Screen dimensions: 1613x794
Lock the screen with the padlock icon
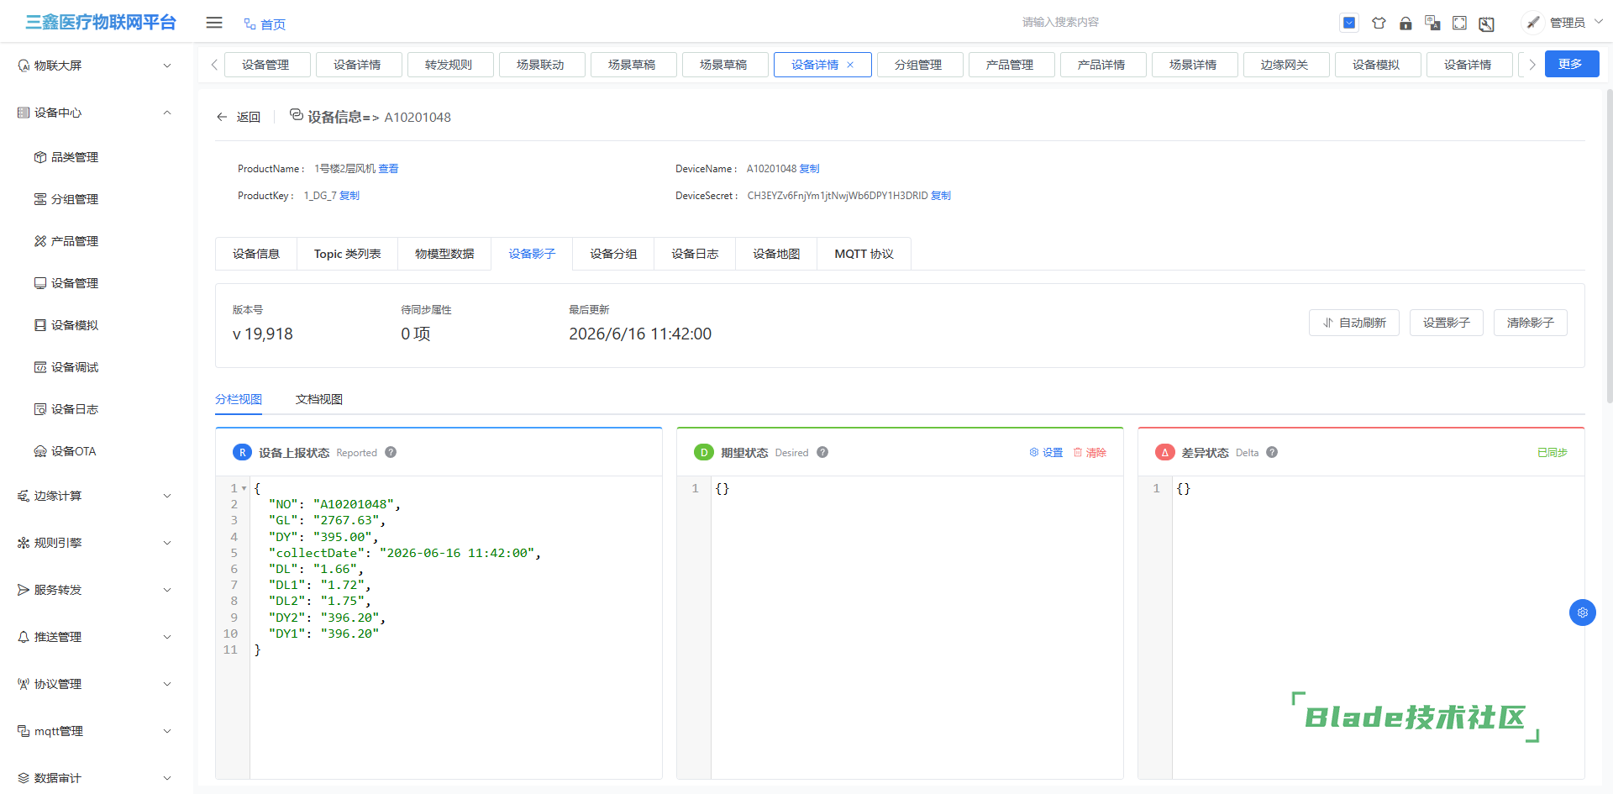(x=1405, y=23)
